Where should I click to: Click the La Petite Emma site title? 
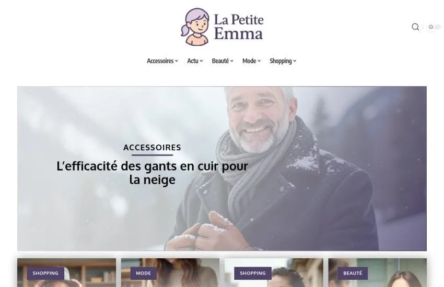point(239,27)
